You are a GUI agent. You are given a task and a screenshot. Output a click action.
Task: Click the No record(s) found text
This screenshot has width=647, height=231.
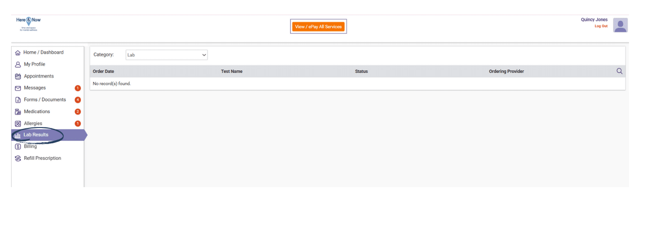[112, 84]
